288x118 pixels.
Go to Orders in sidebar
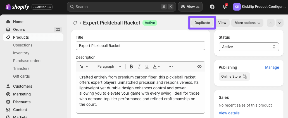(19, 29)
